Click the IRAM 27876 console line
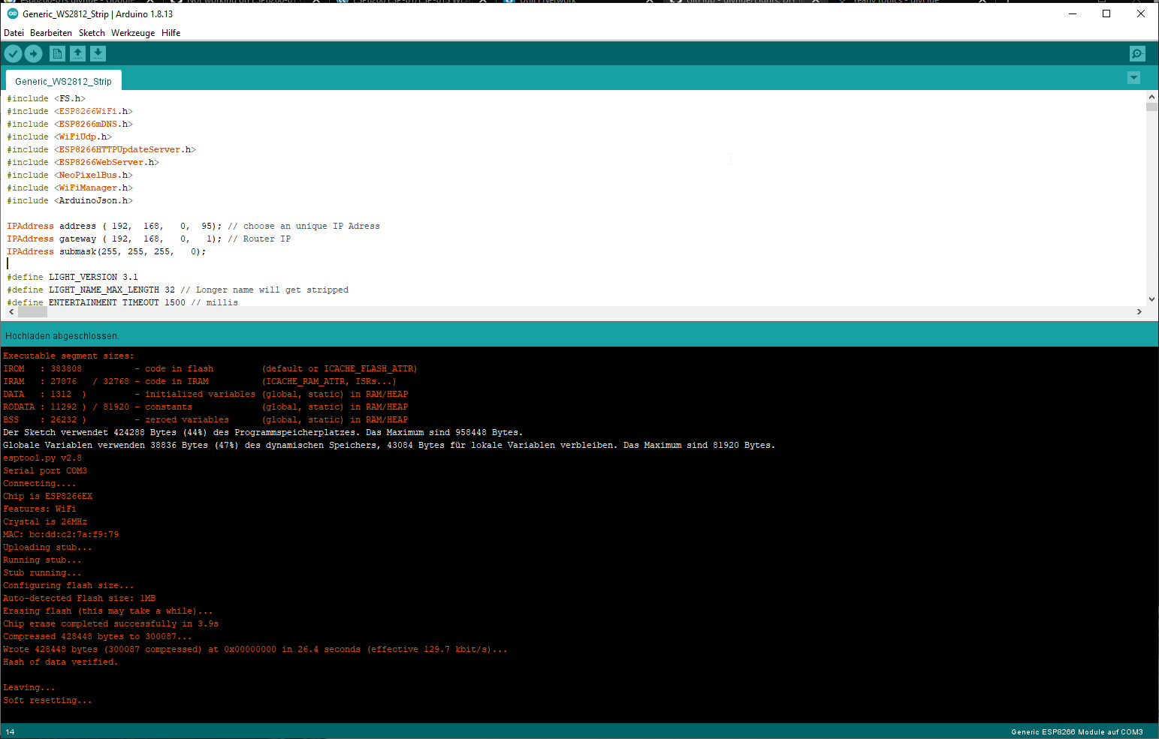Image resolution: width=1159 pixels, height=739 pixels. 199,381
